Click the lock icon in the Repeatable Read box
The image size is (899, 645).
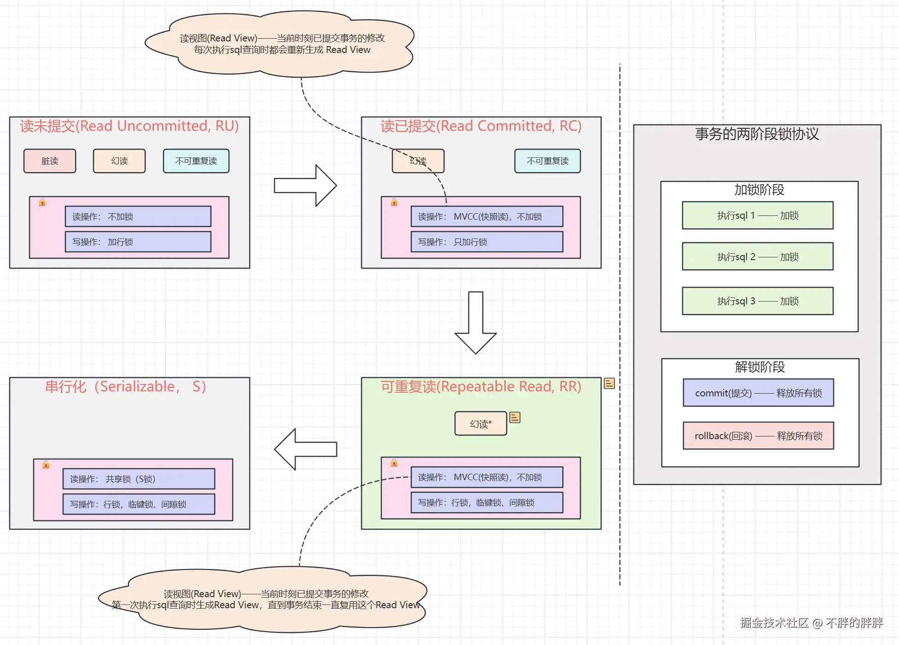pyautogui.click(x=394, y=463)
